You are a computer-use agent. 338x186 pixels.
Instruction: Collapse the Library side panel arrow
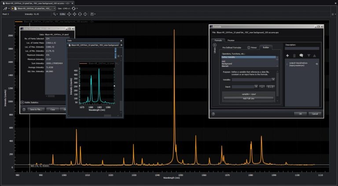(x=214, y=45)
